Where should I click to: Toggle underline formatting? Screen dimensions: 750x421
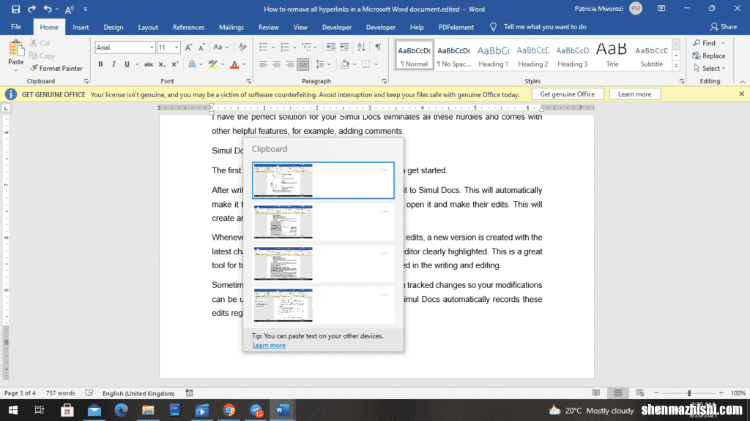(127, 64)
